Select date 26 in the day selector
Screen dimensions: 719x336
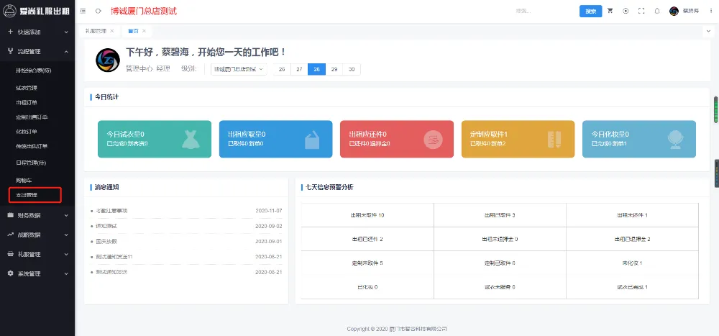click(281, 69)
